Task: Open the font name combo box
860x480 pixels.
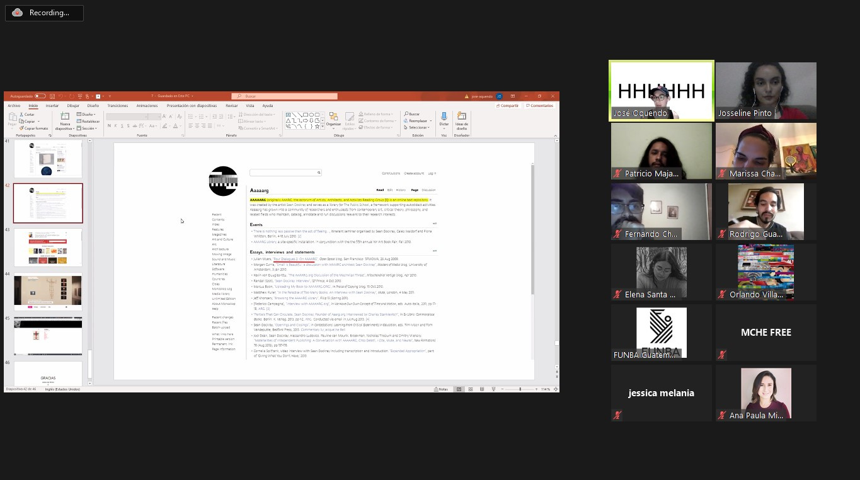Action: click(x=127, y=117)
